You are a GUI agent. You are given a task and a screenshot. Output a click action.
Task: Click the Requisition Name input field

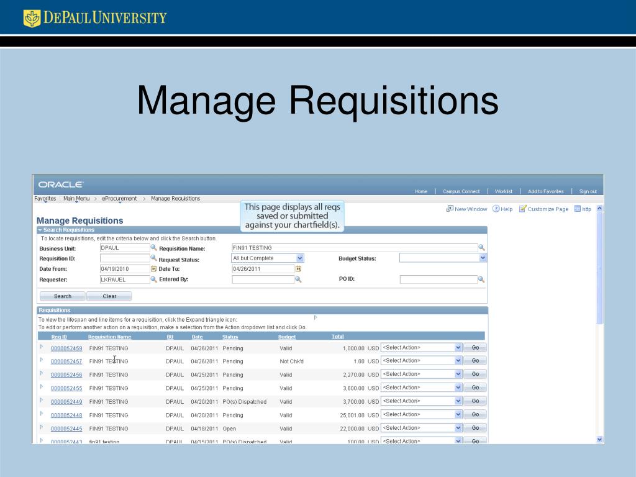click(355, 248)
